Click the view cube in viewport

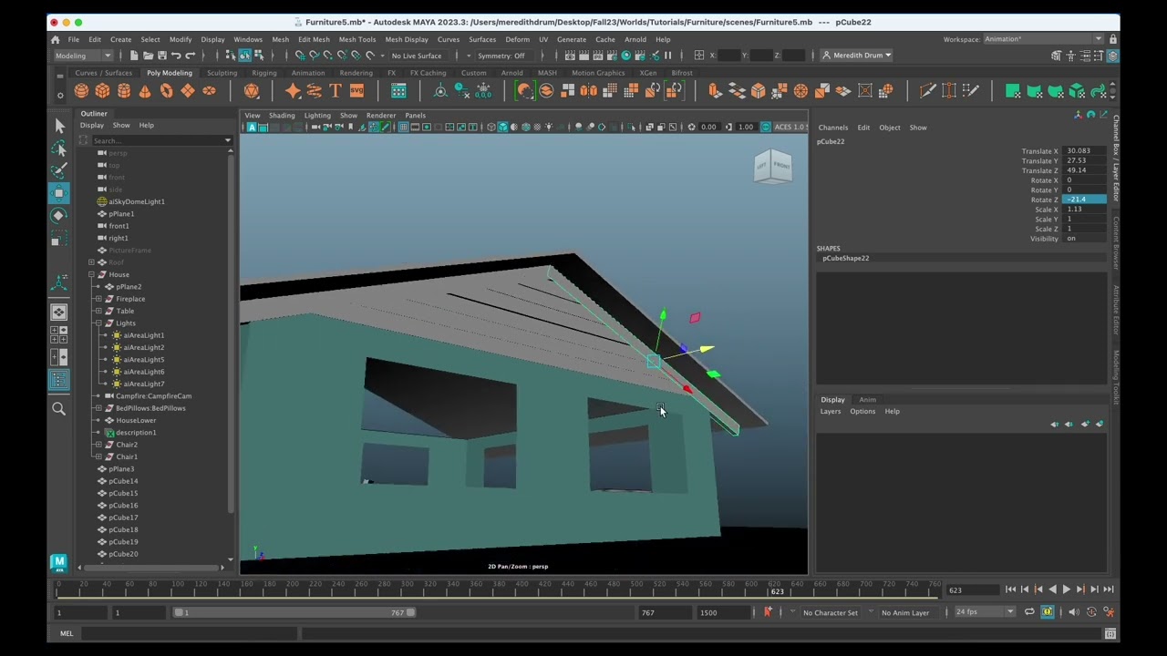pyautogui.click(x=773, y=168)
